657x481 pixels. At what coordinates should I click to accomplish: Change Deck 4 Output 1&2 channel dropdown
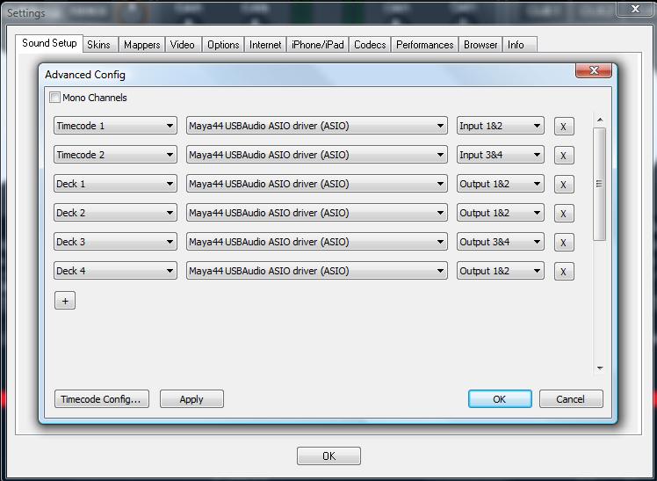pyautogui.click(x=501, y=270)
